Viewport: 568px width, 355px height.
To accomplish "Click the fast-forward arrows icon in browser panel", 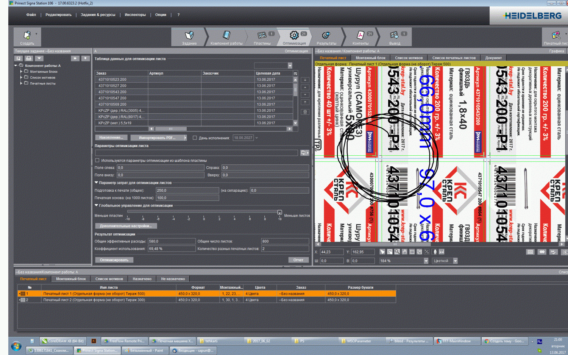I will coord(75,58).
